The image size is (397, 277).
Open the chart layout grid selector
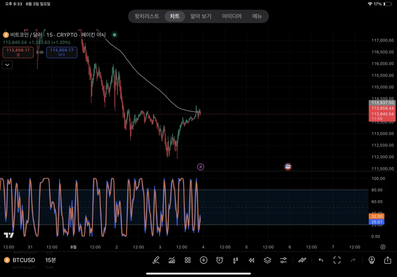pos(188,260)
